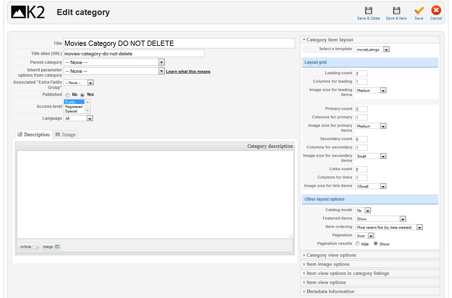Open the Catalog mode dropdown

pyautogui.click(x=363, y=210)
